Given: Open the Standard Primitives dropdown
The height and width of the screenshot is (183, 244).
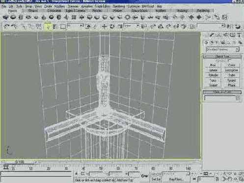Looking at the screenshot, I should tap(222, 49).
